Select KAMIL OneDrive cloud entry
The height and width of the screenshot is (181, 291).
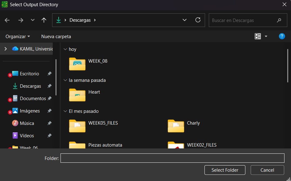tap(33, 49)
